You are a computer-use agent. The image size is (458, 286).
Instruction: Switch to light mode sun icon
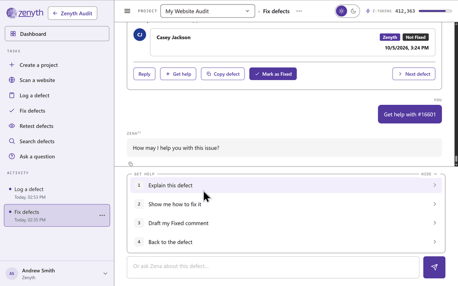(x=342, y=11)
